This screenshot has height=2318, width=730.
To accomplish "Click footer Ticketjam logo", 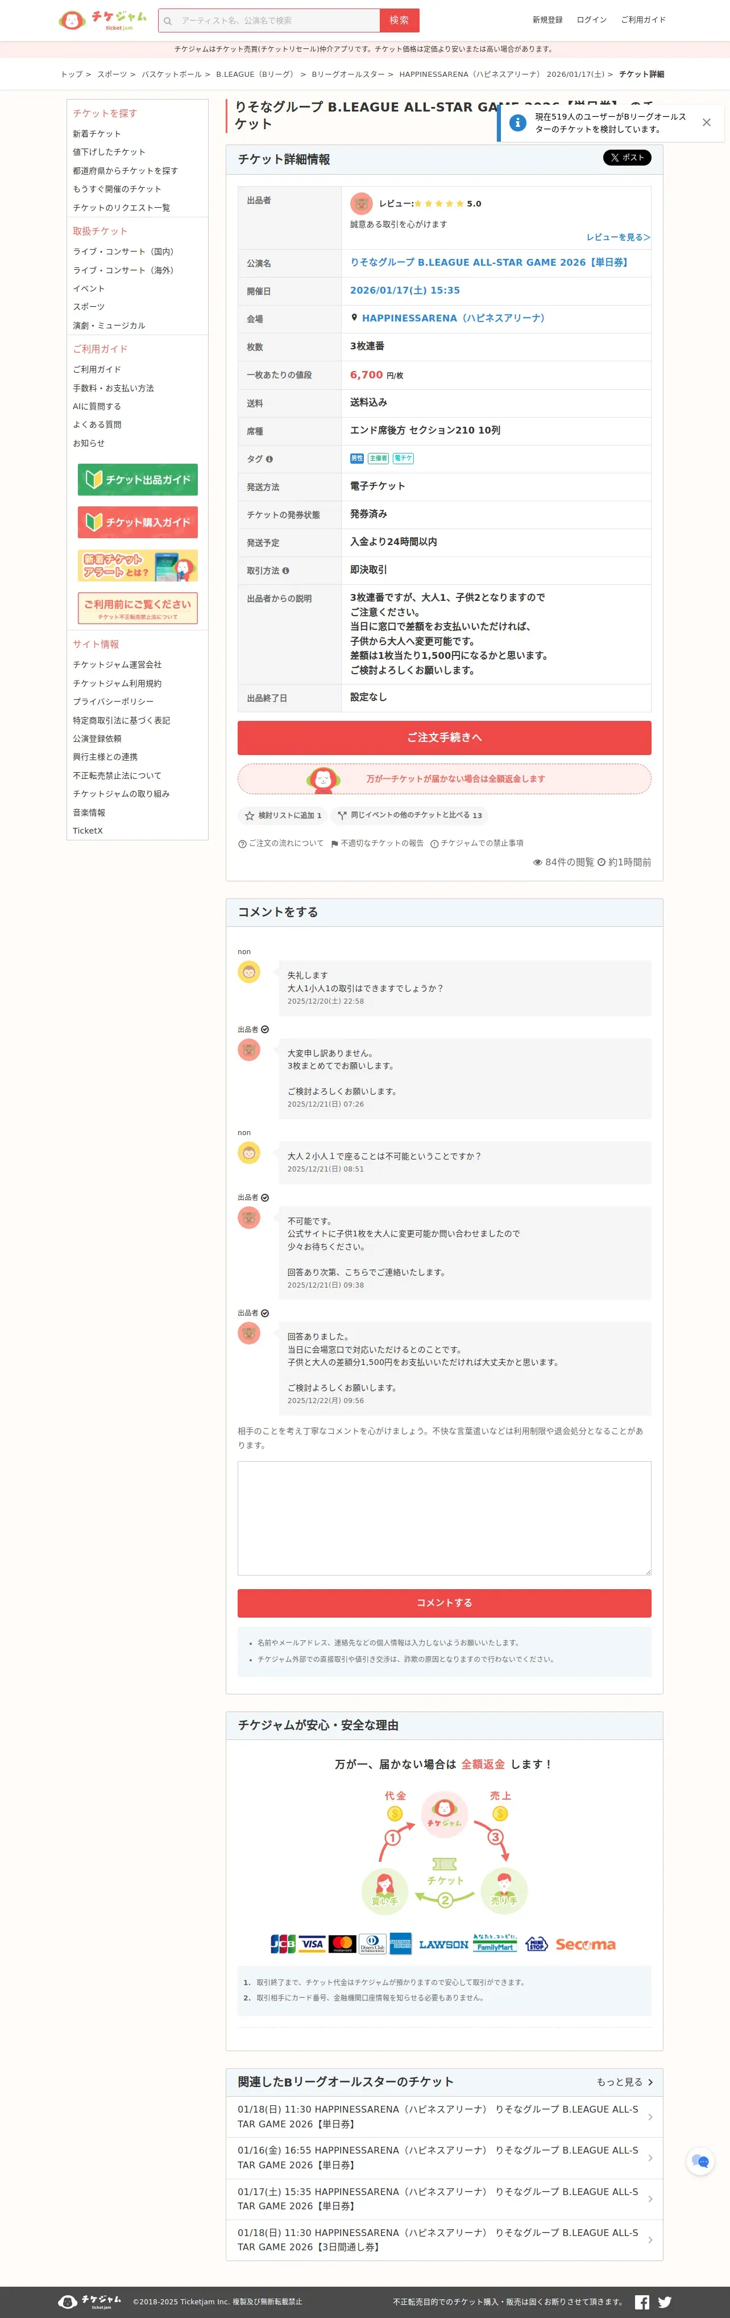I will [x=90, y=2302].
